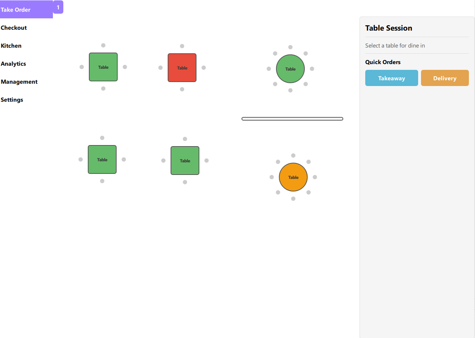Image resolution: width=475 pixels, height=338 pixels.
Task: Start a Takeaway quick order
Action: pos(392,78)
